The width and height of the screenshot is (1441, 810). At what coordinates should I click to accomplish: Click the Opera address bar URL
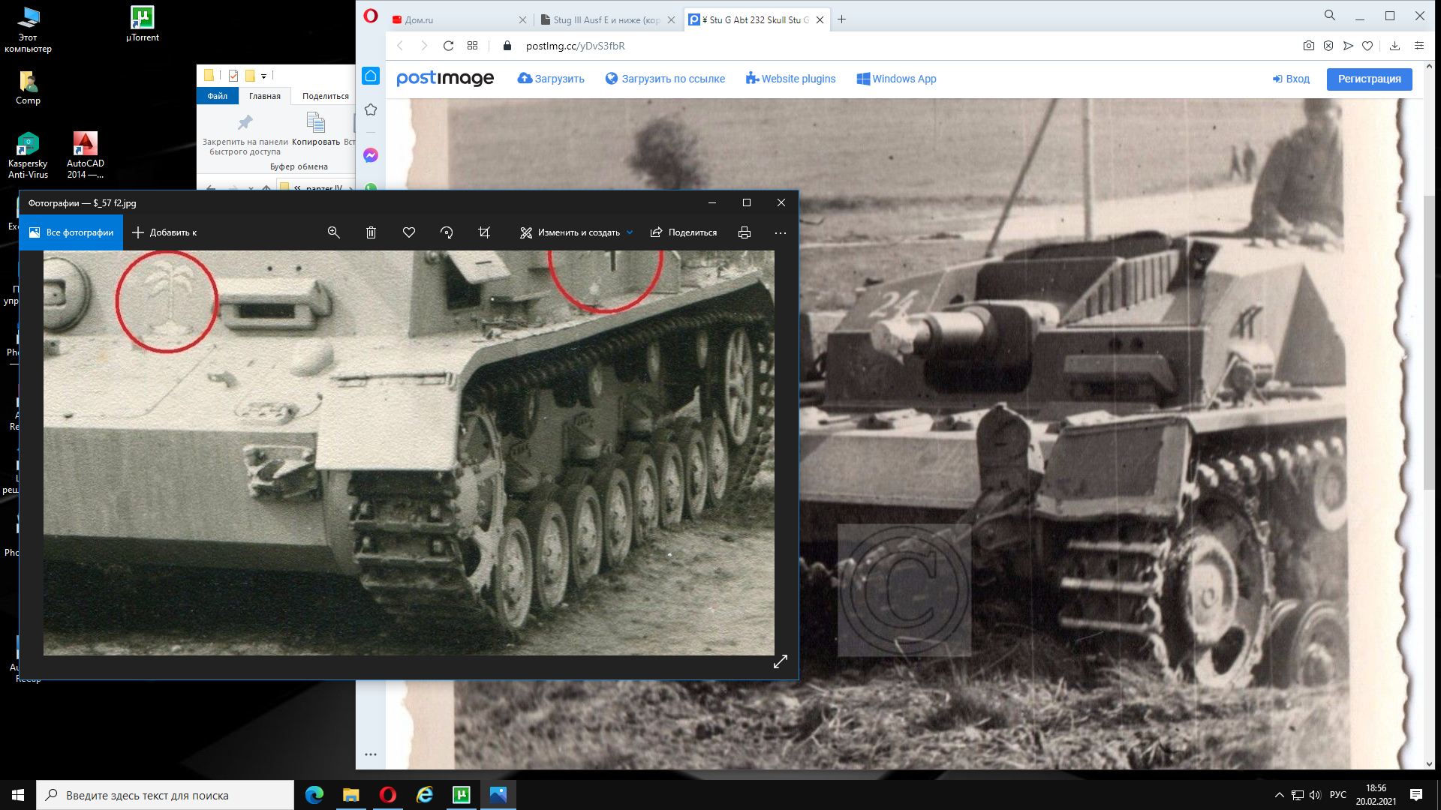click(576, 46)
